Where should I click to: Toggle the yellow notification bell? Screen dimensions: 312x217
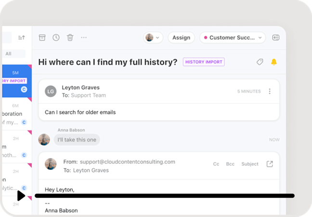pos(274,62)
